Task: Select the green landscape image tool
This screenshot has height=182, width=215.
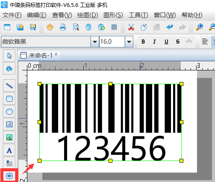Action: pyautogui.click(x=9, y=137)
